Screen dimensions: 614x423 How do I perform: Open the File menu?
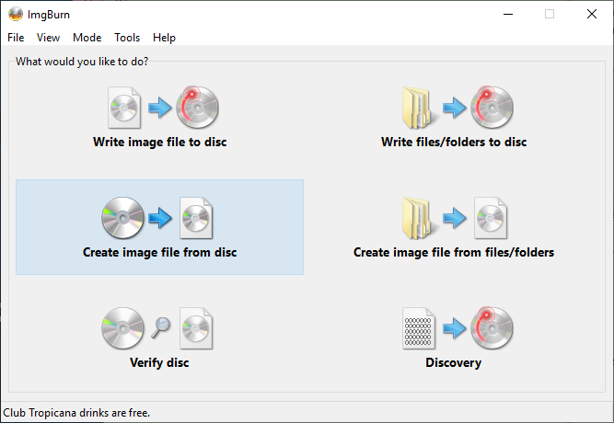pyautogui.click(x=16, y=38)
